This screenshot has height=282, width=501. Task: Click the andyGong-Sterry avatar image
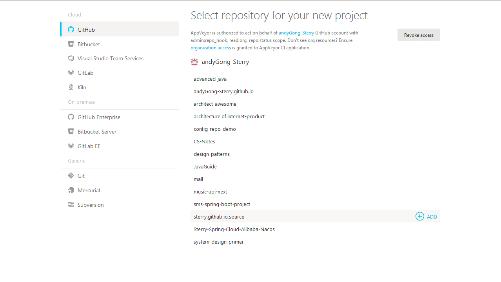pyautogui.click(x=194, y=61)
